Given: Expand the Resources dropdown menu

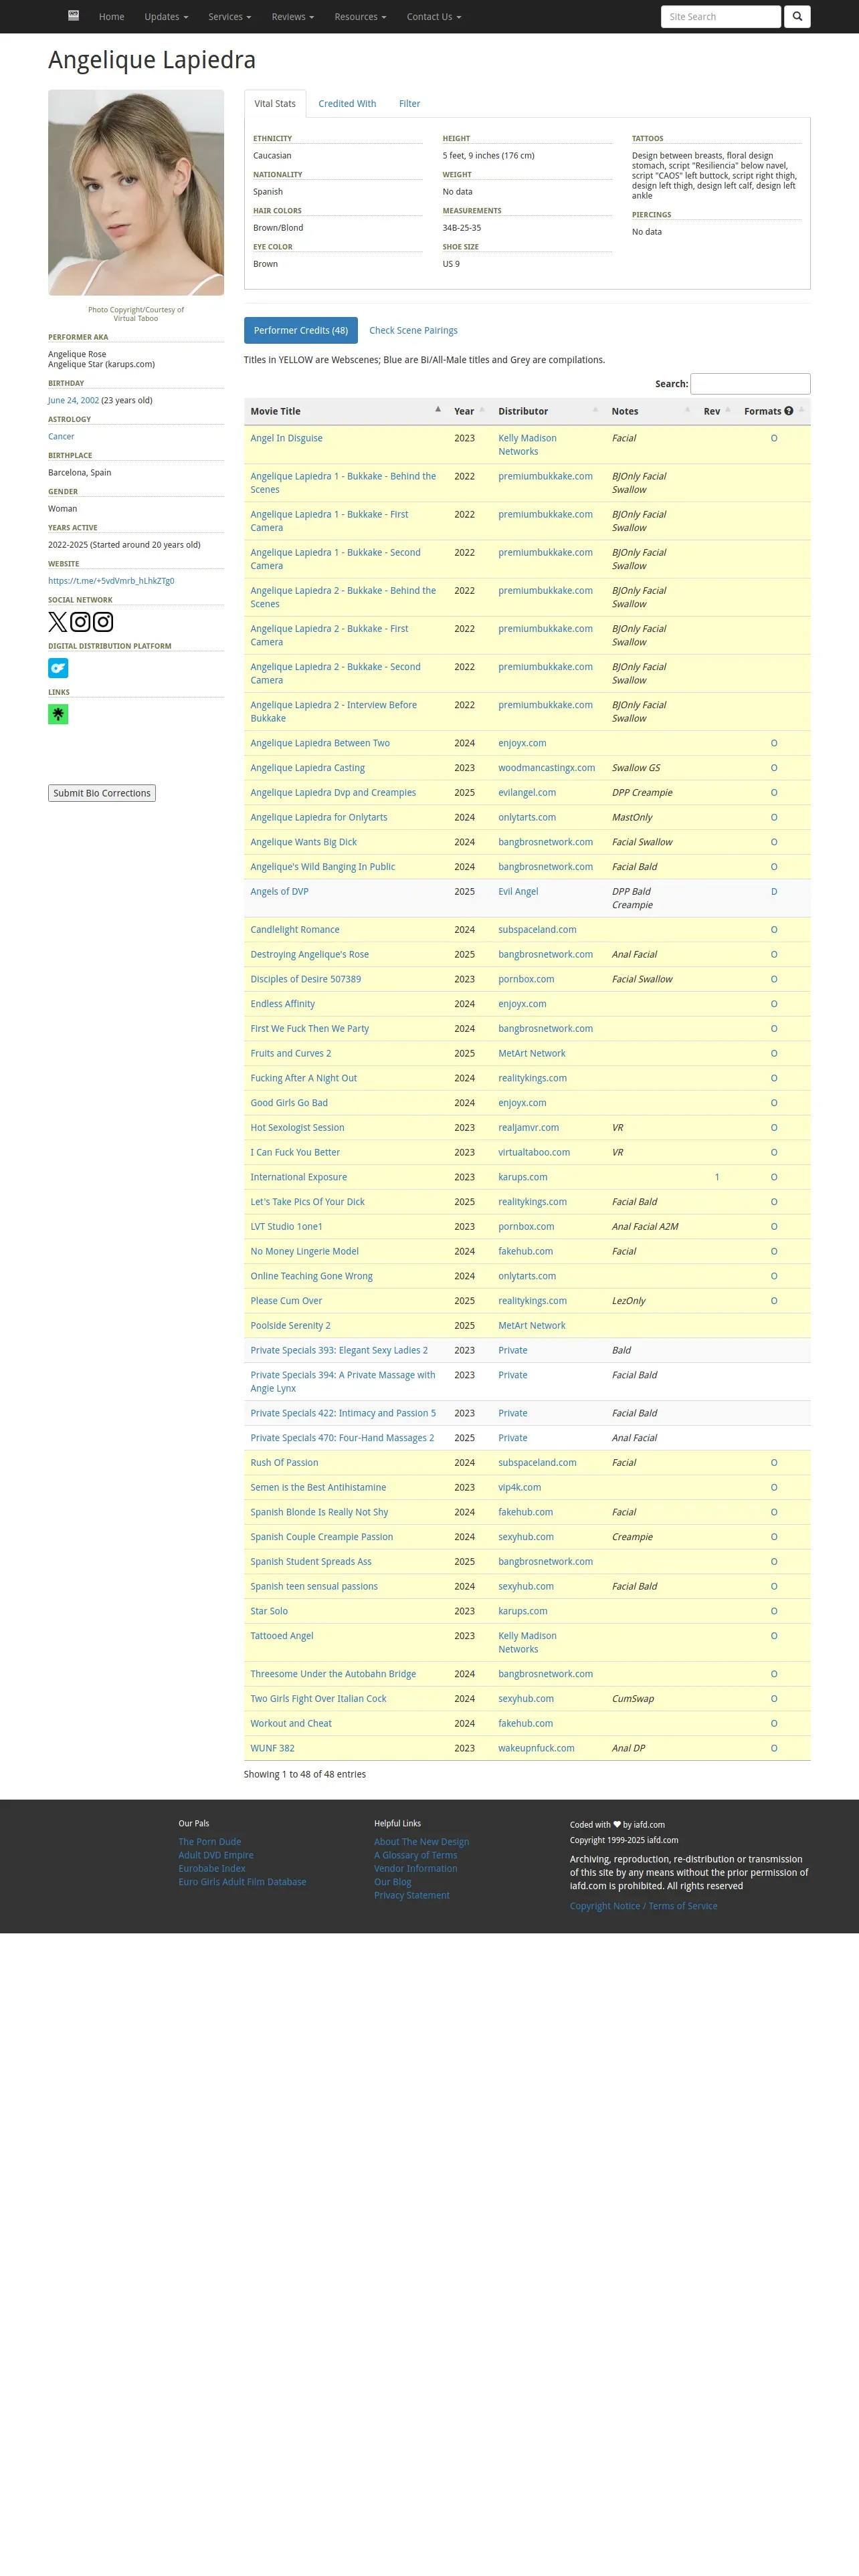Looking at the screenshot, I should pos(360,17).
